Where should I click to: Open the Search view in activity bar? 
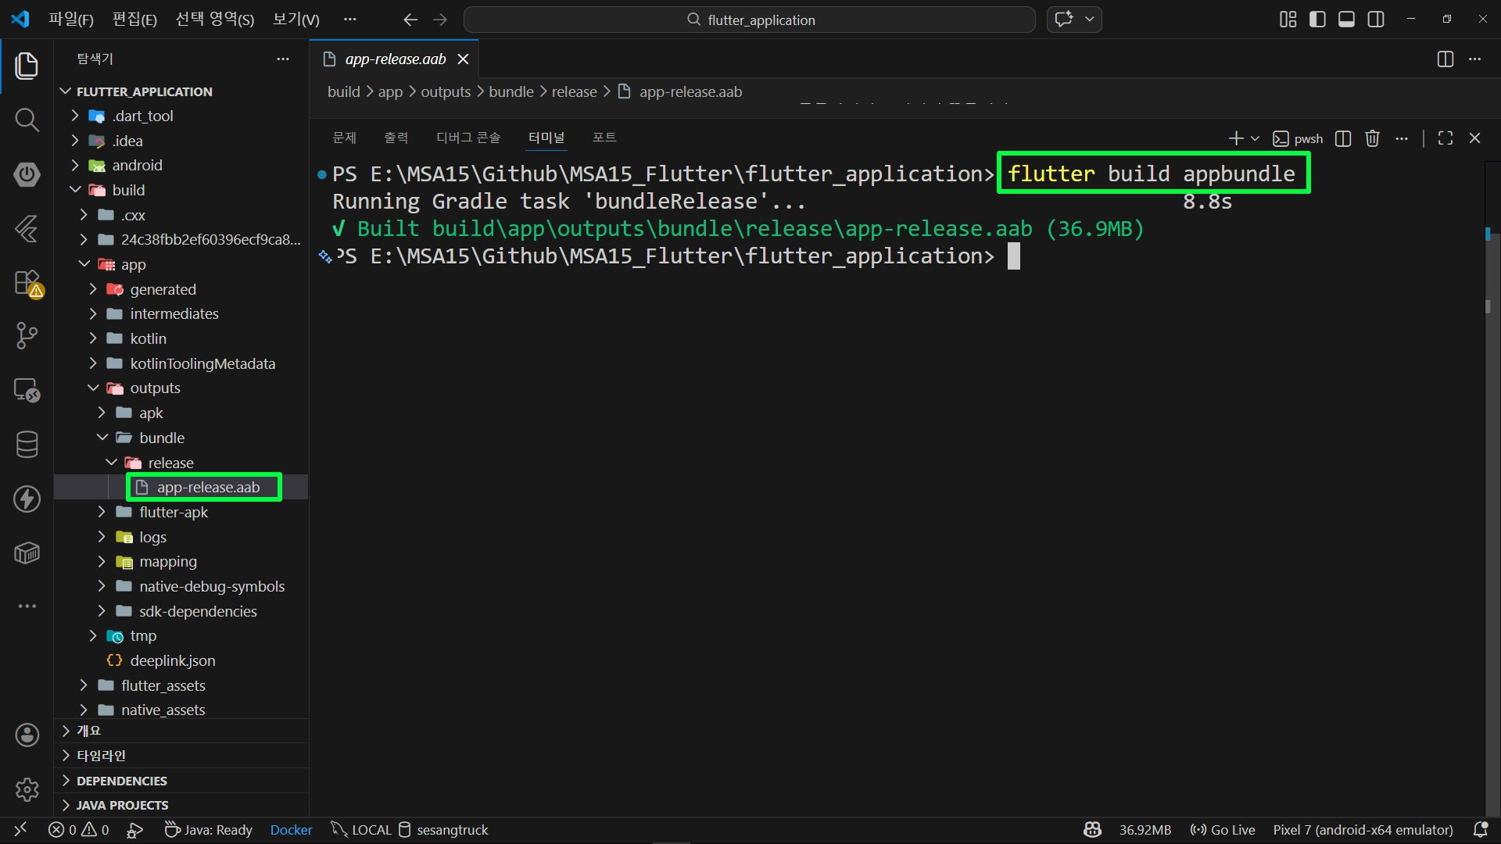click(x=27, y=120)
